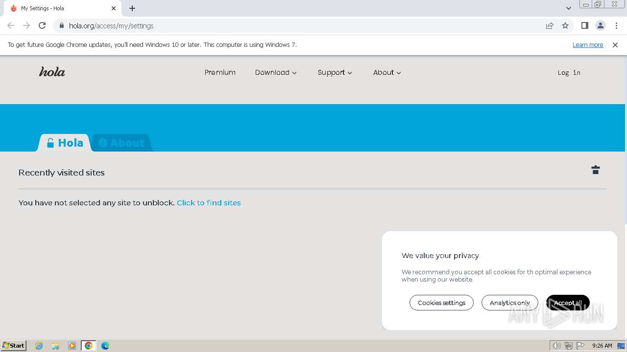This screenshot has width=627, height=352.
Task: Click the Log in link
Action: (x=569, y=72)
